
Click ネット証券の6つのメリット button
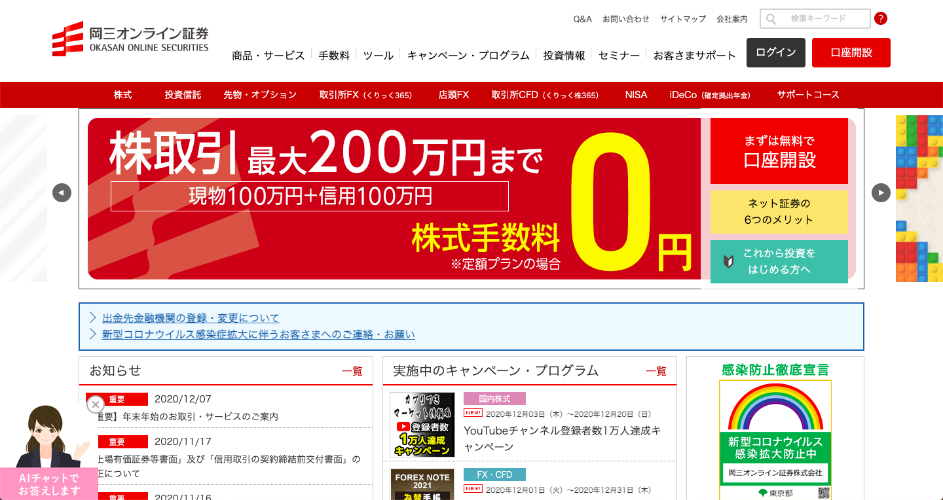[x=779, y=212]
